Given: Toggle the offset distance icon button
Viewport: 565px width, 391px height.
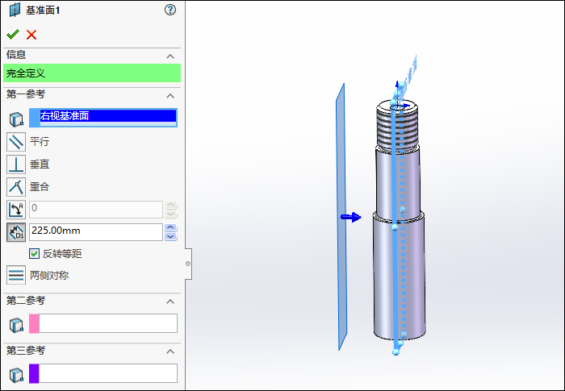Looking at the screenshot, I should 16,232.
